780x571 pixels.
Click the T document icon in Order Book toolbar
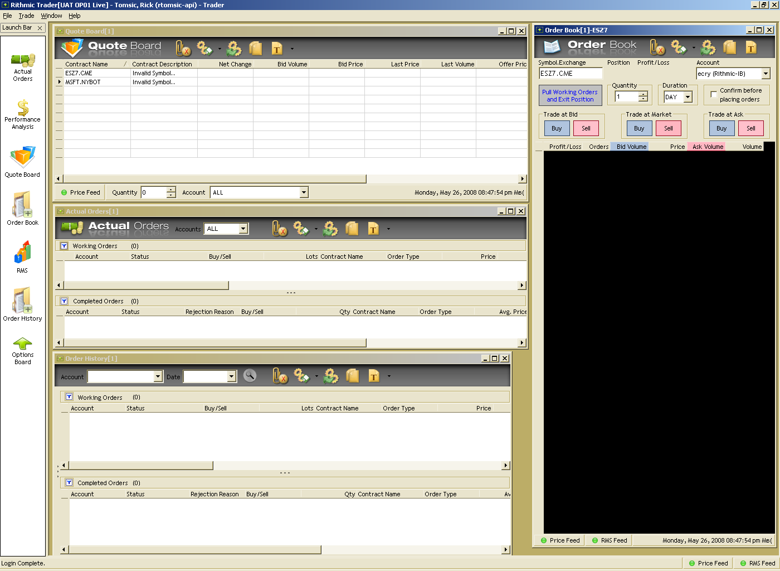[x=751, y=47]
